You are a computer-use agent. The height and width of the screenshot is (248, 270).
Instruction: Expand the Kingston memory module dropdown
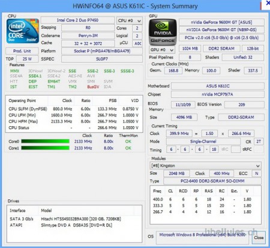pyautogui.click(x=205, y=166)
